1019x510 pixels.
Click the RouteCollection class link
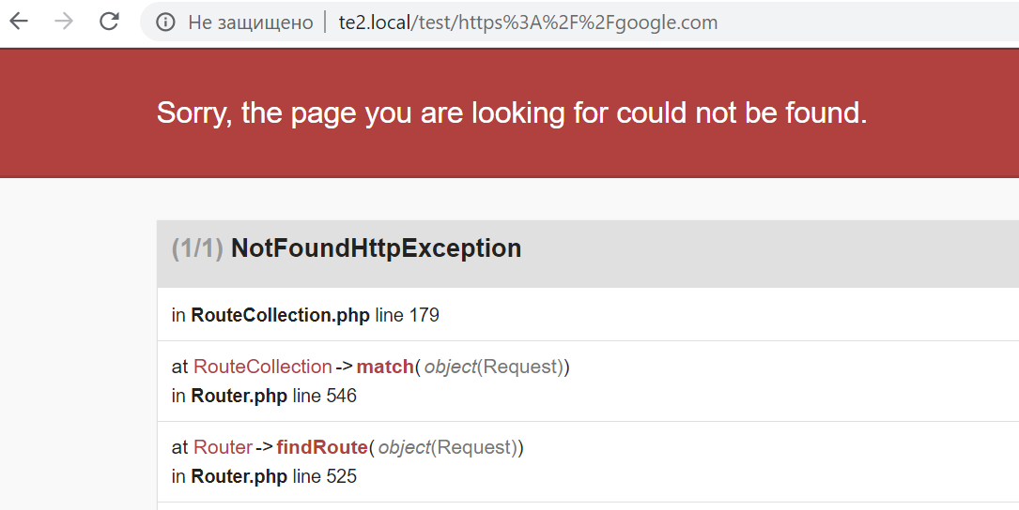(263, 367)
